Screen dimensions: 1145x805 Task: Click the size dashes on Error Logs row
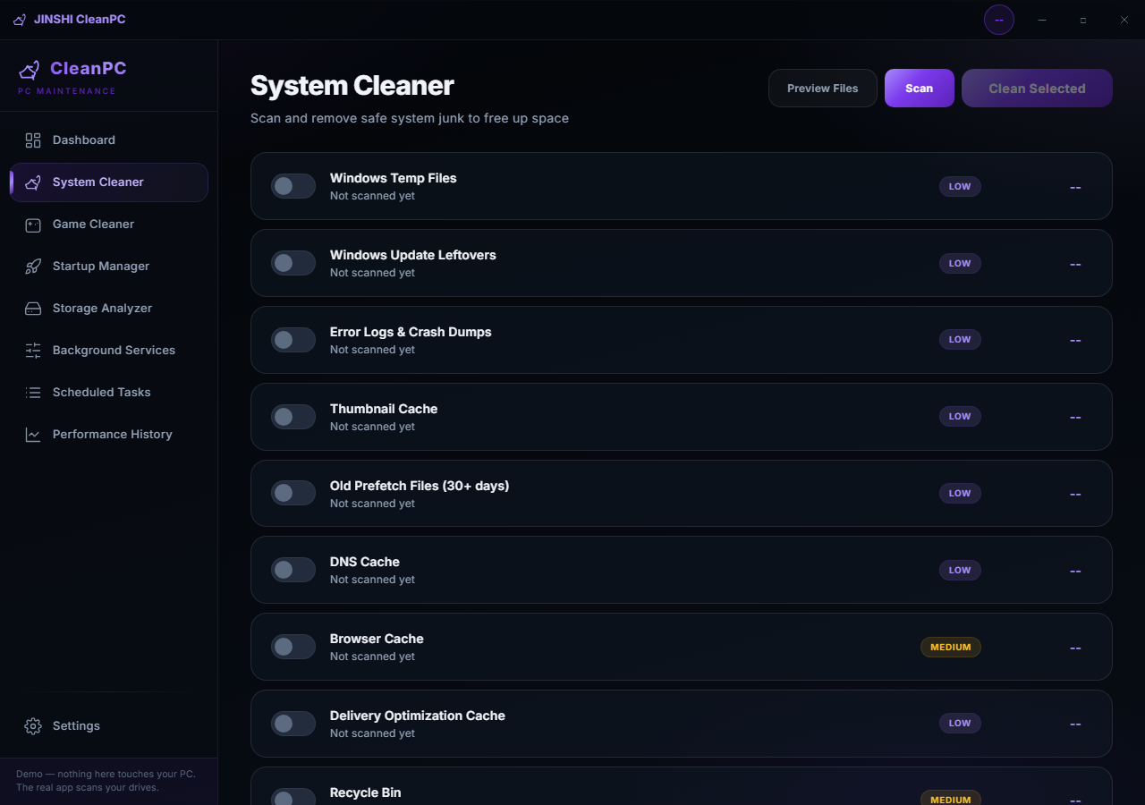click(x=1075, y=341)
